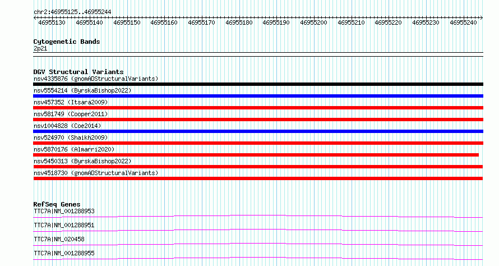
Task: Click ruler tick label 46955150
Action: point(127,22)
